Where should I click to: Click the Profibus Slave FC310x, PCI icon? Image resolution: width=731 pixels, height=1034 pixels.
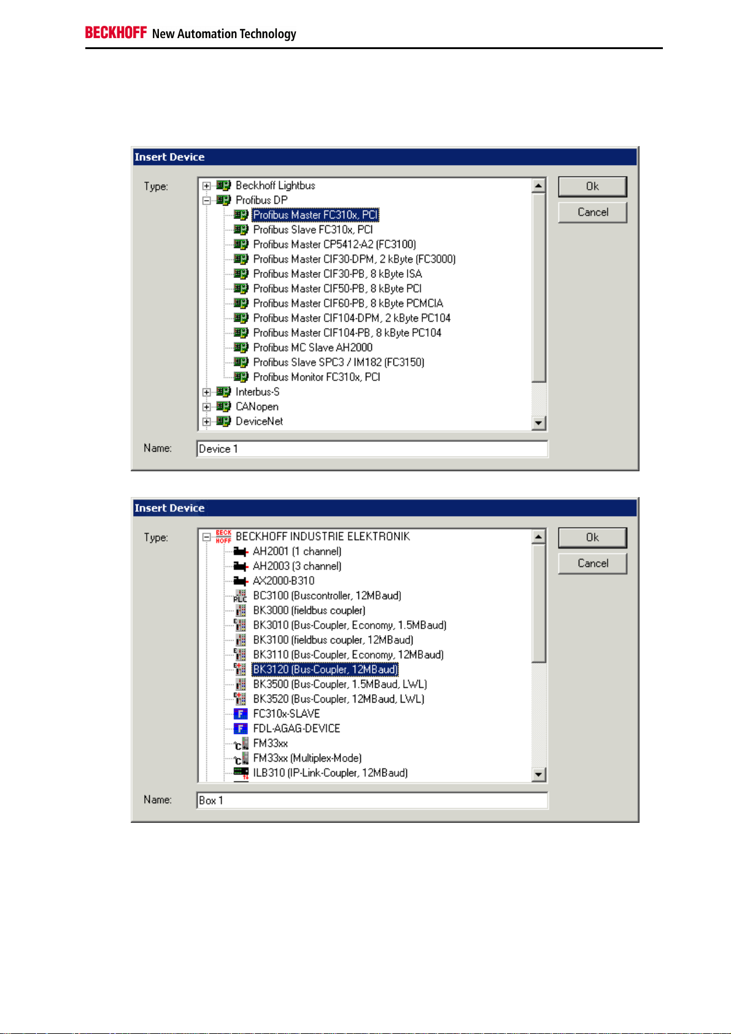241,230
